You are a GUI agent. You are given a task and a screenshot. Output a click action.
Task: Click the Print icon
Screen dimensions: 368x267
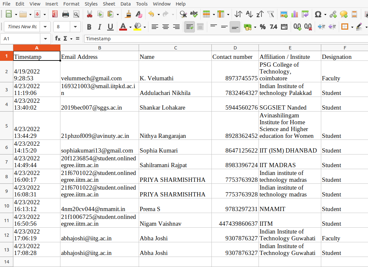pos(66,14)
